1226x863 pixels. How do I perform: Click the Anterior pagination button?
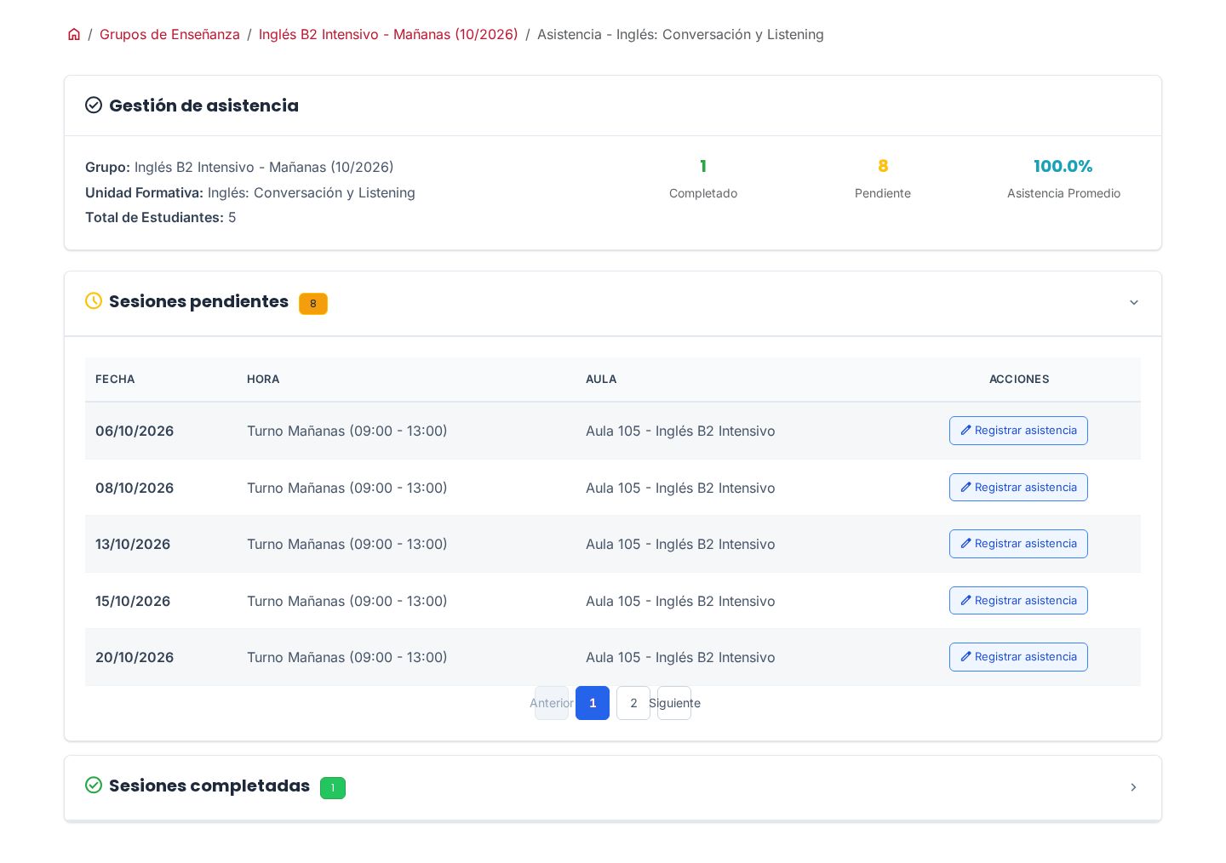tap(552, 703)
